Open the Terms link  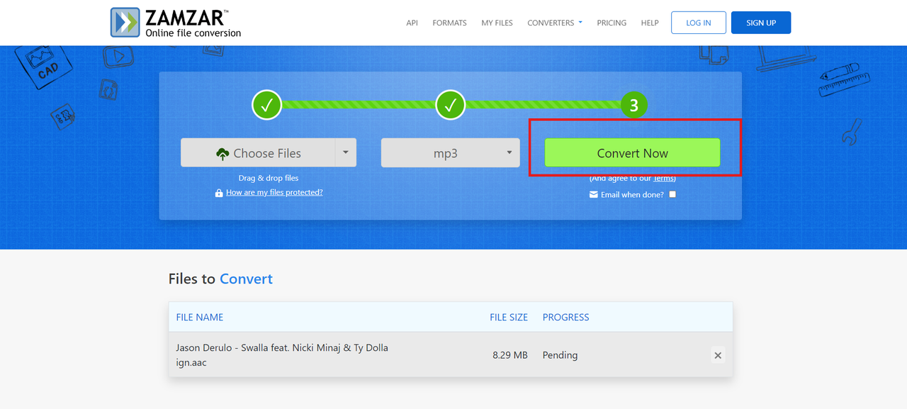(665, 179)
